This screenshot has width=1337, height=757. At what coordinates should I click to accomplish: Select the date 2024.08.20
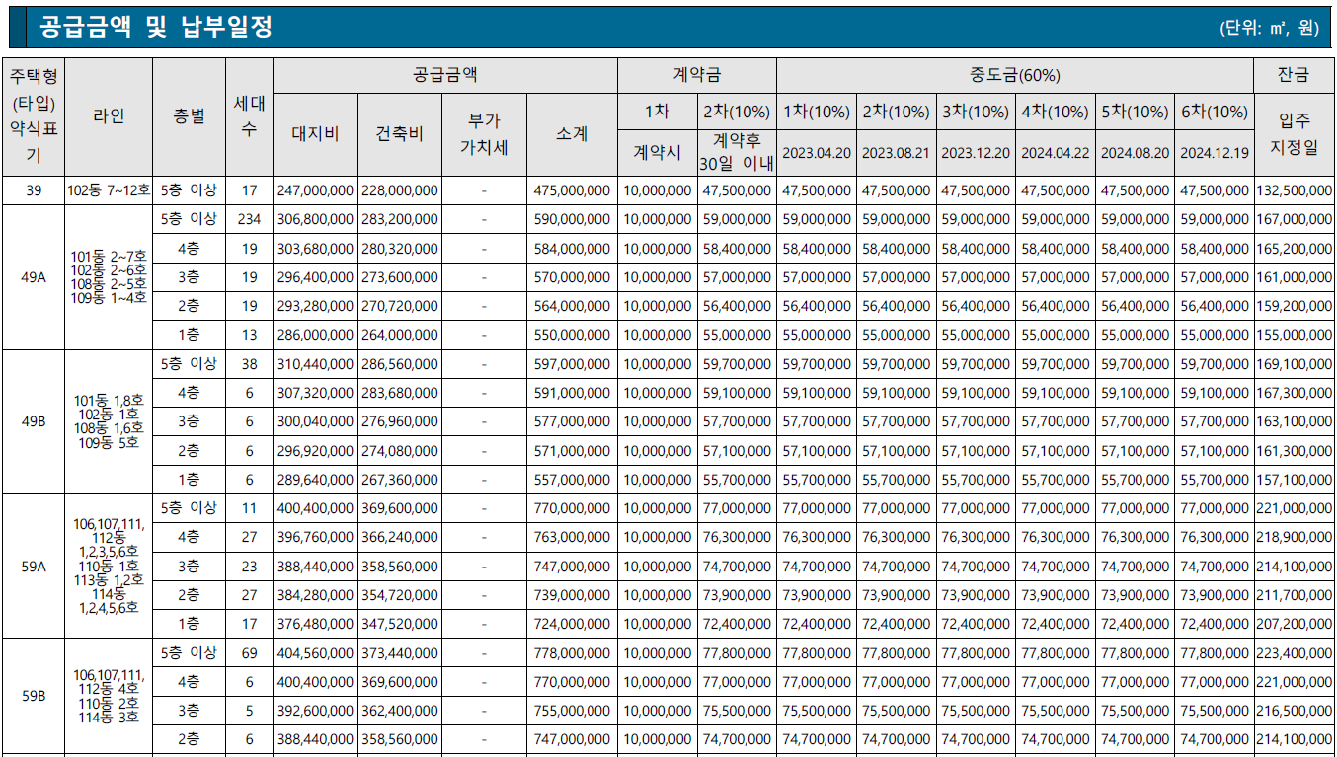1135,153
